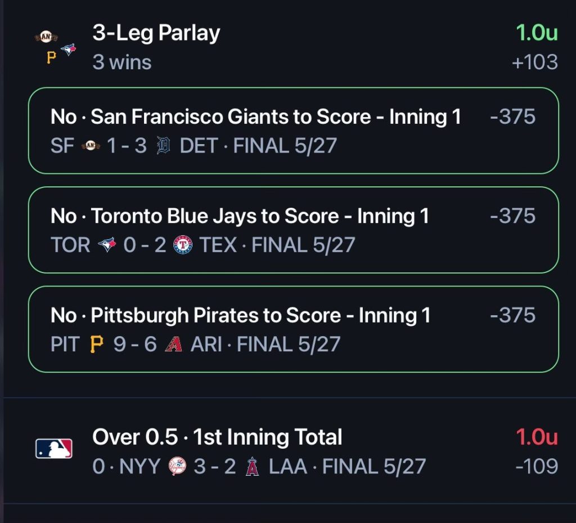Click the green 1.0u parlay result
This screenshot has height=523, width=576.
[x=537, y=33]
